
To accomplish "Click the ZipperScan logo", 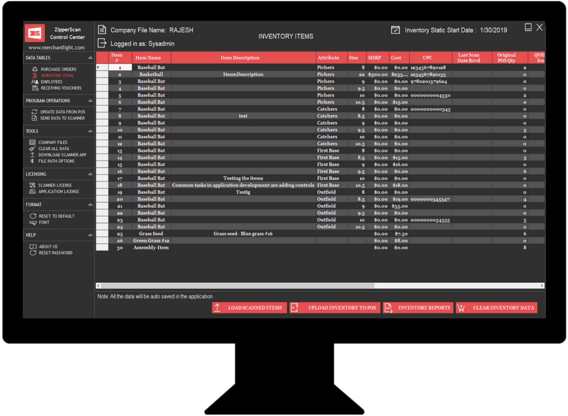I will coord(35,33).
